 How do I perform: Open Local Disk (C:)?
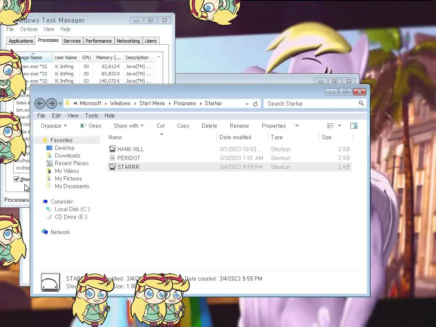(72, 209)
